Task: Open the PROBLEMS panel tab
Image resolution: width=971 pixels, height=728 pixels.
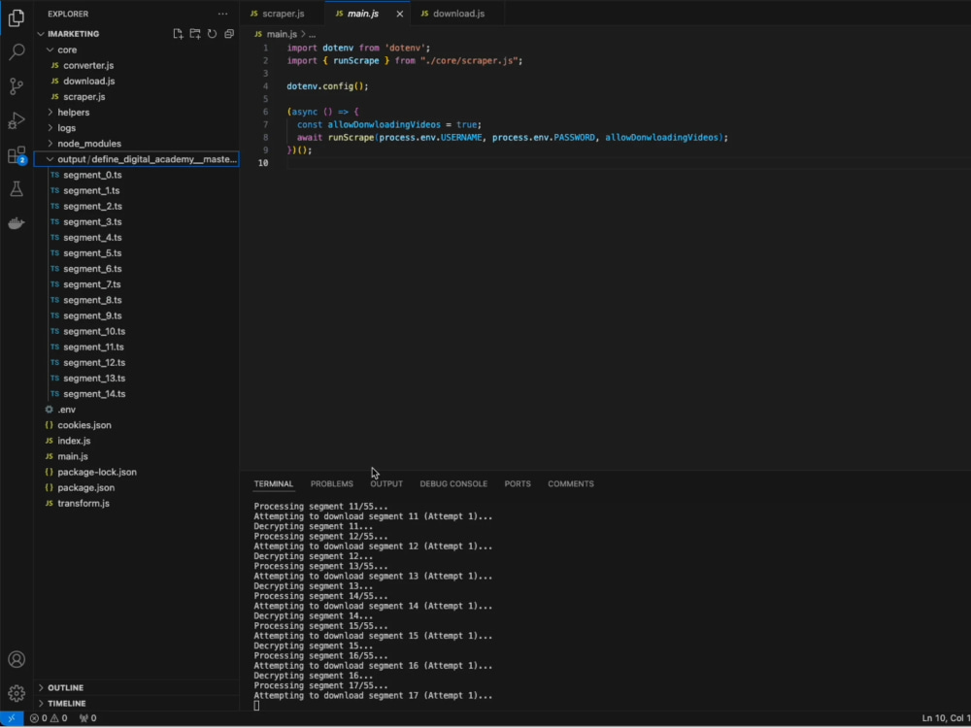Action: pos(332,484)
